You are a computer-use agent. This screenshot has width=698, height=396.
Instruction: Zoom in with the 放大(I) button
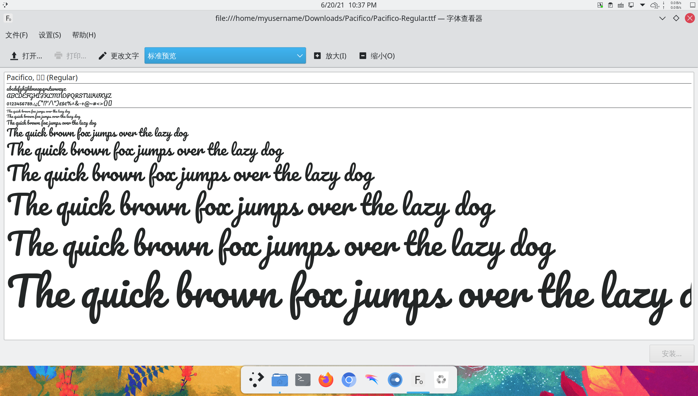(330, 56)
